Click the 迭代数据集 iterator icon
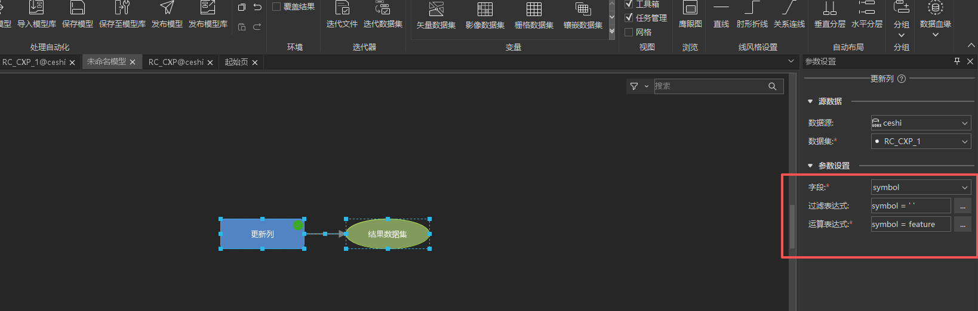The image size is (978, 311). pyautogui.click(x=383, y=8)
